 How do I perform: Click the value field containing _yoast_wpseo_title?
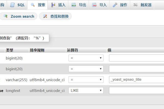tap(136, 80)
